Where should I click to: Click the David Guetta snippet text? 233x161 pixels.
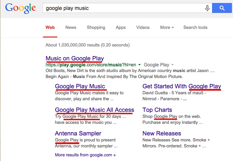pyautogui.click(x=174, y=96)
